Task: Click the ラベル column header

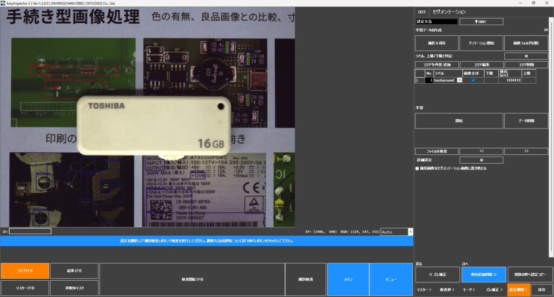Action: [448, 73]
